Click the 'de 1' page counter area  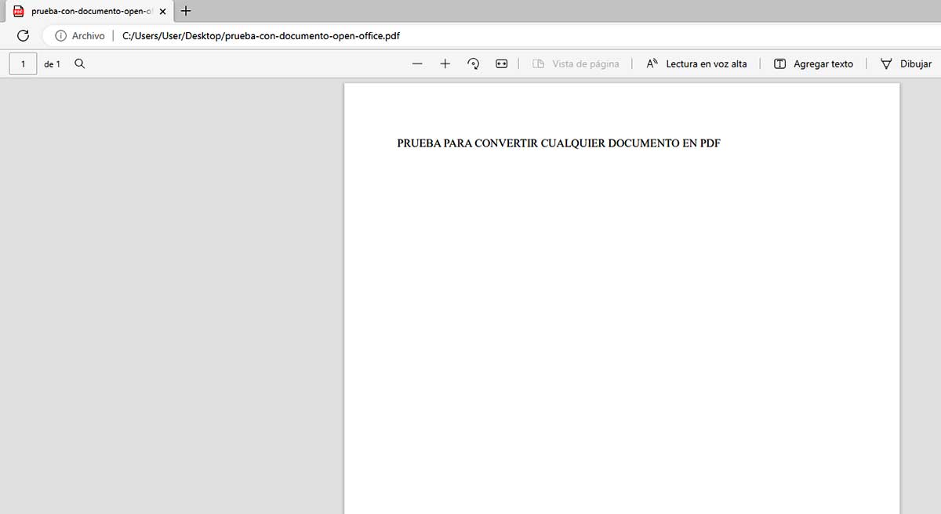(52, 63)
